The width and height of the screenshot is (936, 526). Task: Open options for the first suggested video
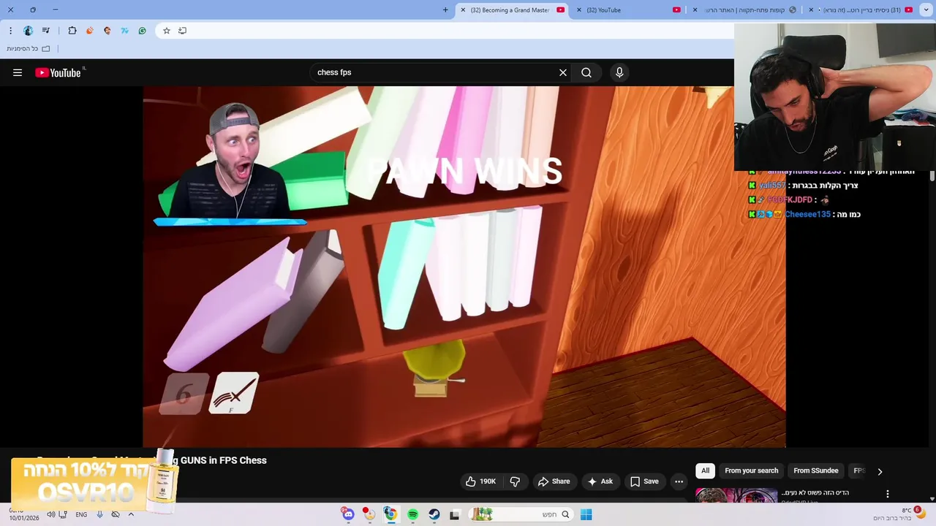coord(888,494)
